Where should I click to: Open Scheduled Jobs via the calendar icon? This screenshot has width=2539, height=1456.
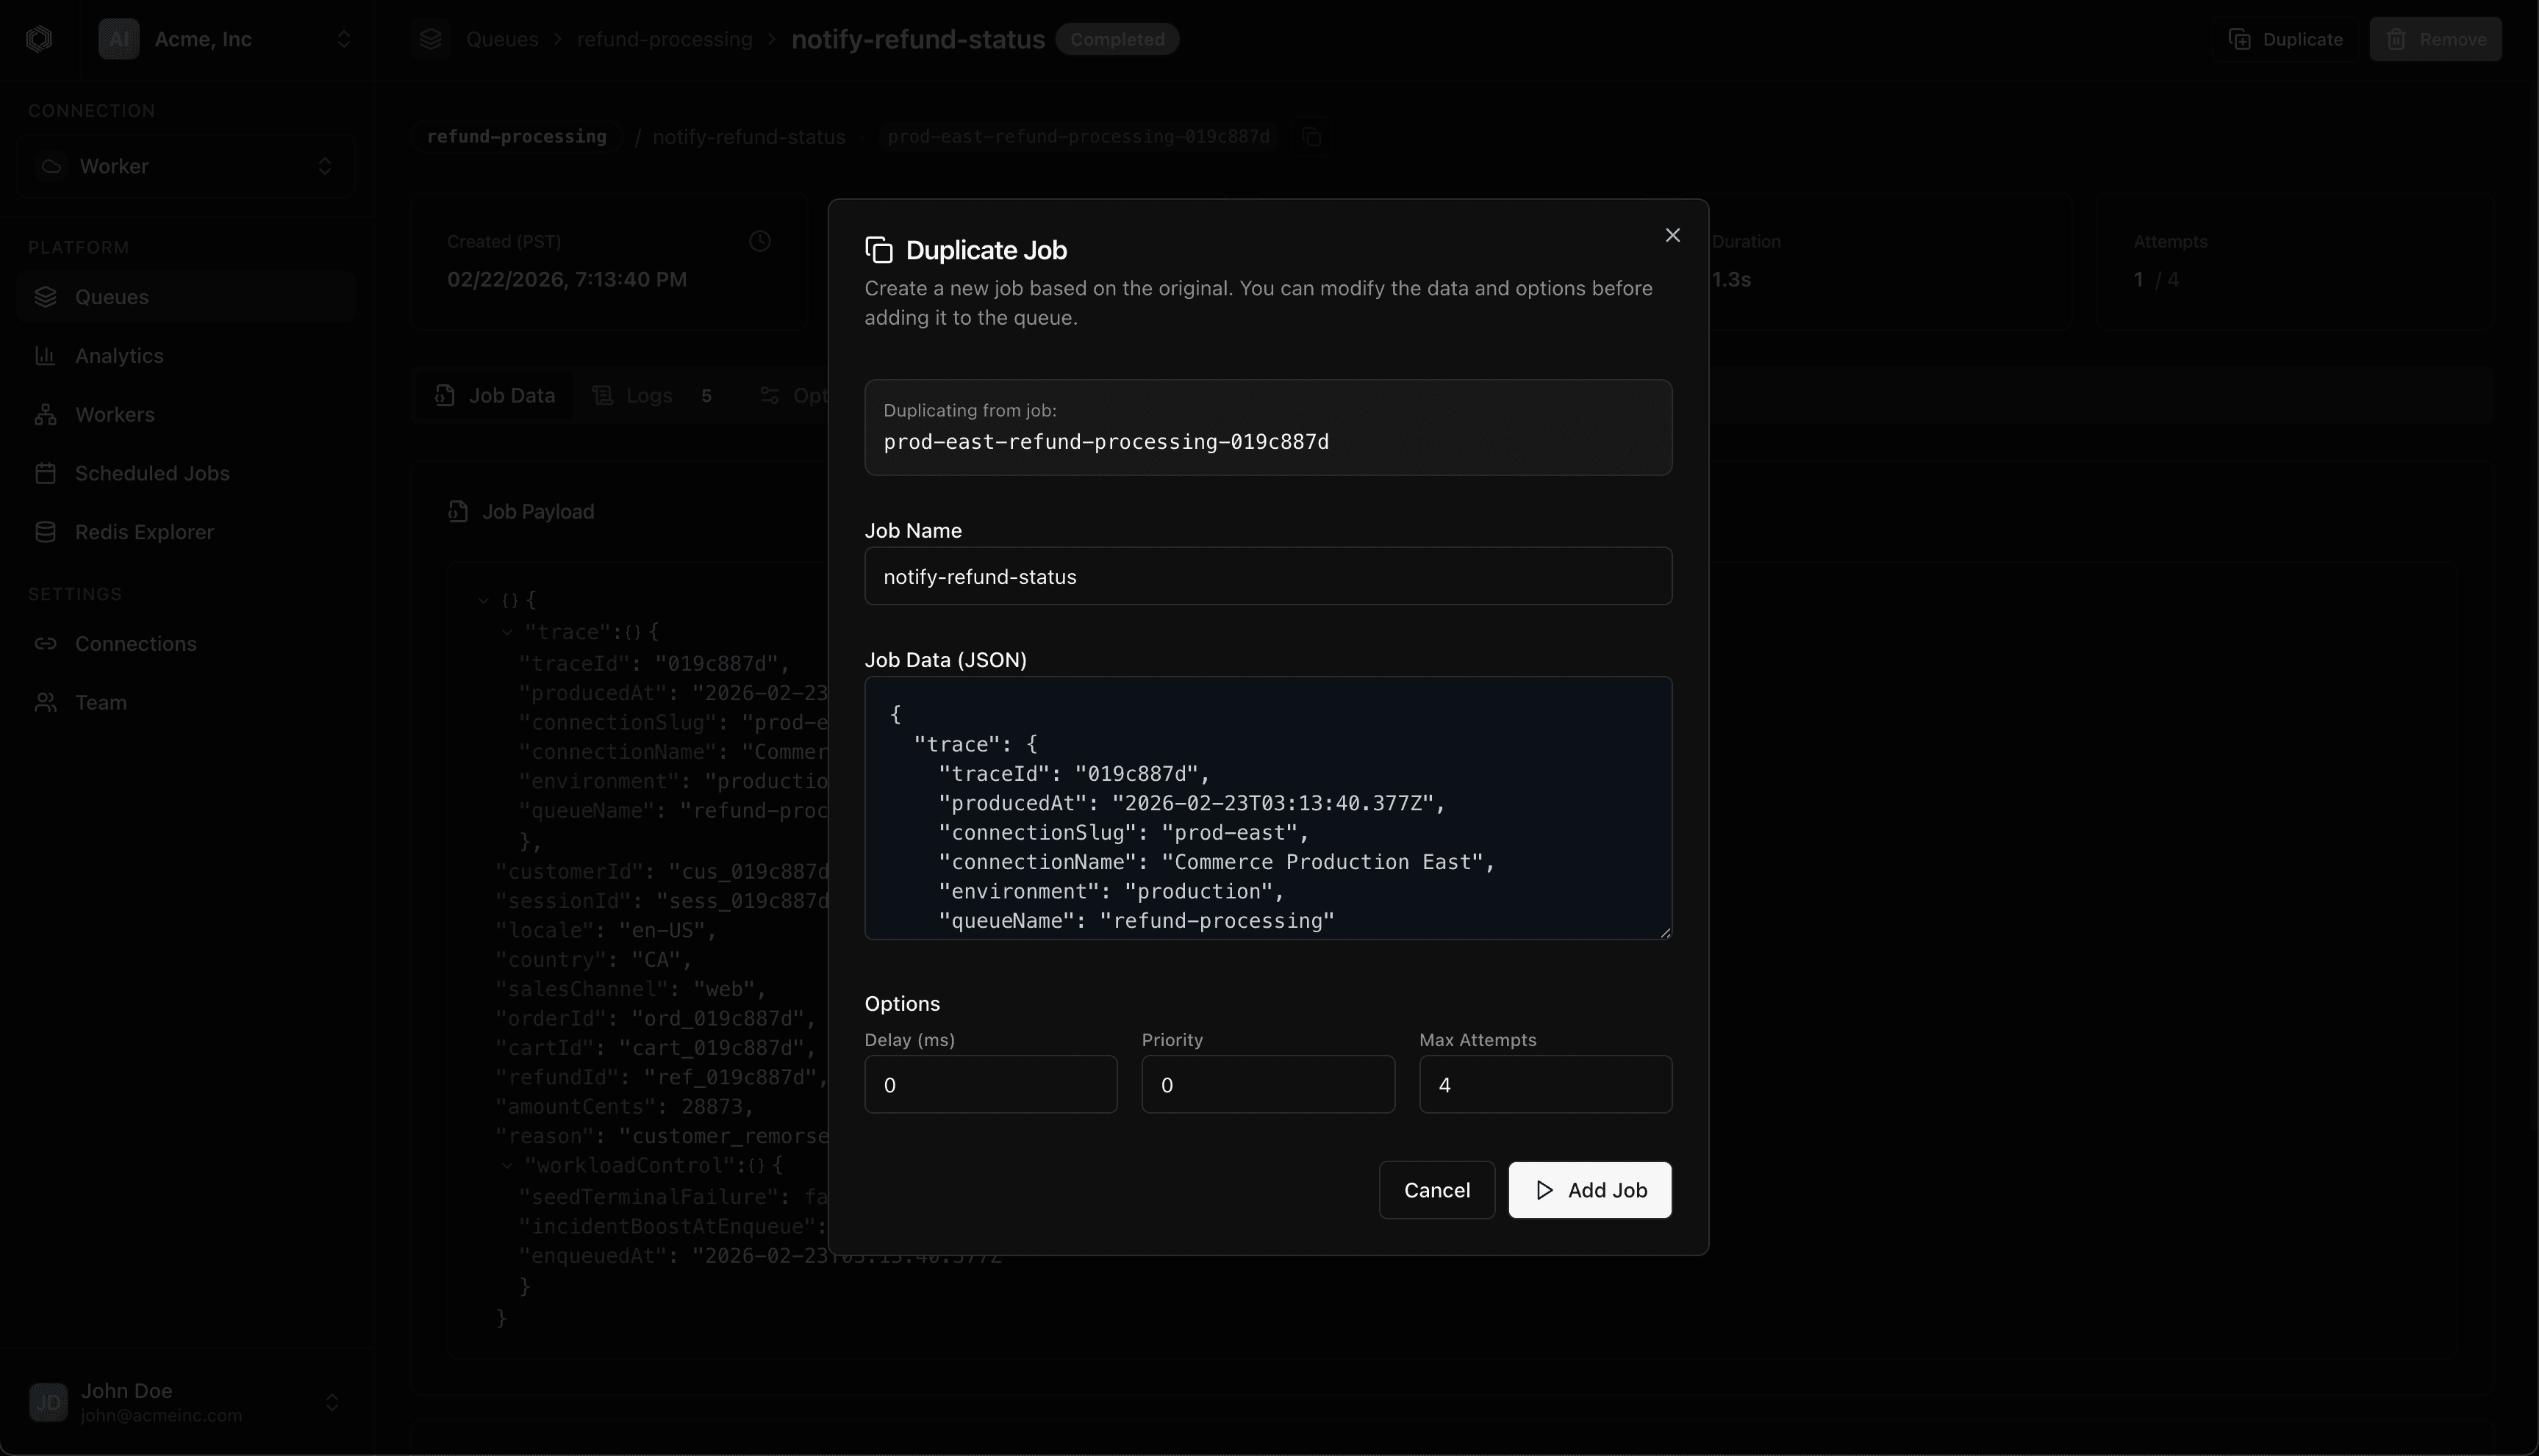(x=45, y=473)
